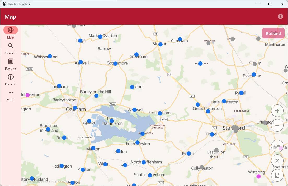
Task: Select the Braunston in Rutland marker
Action: (48, 129)
